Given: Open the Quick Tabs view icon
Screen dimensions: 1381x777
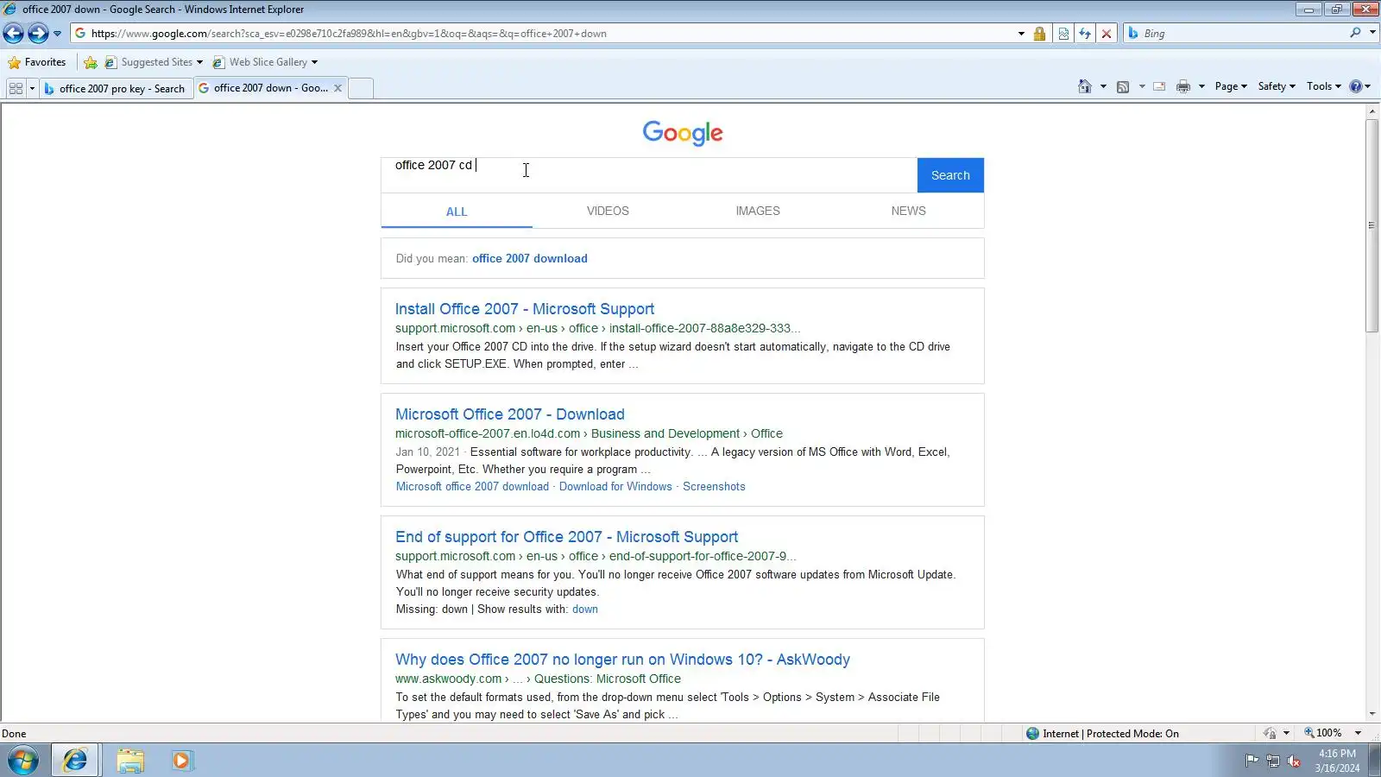Looking at the screenshot, I should point(16,88).
